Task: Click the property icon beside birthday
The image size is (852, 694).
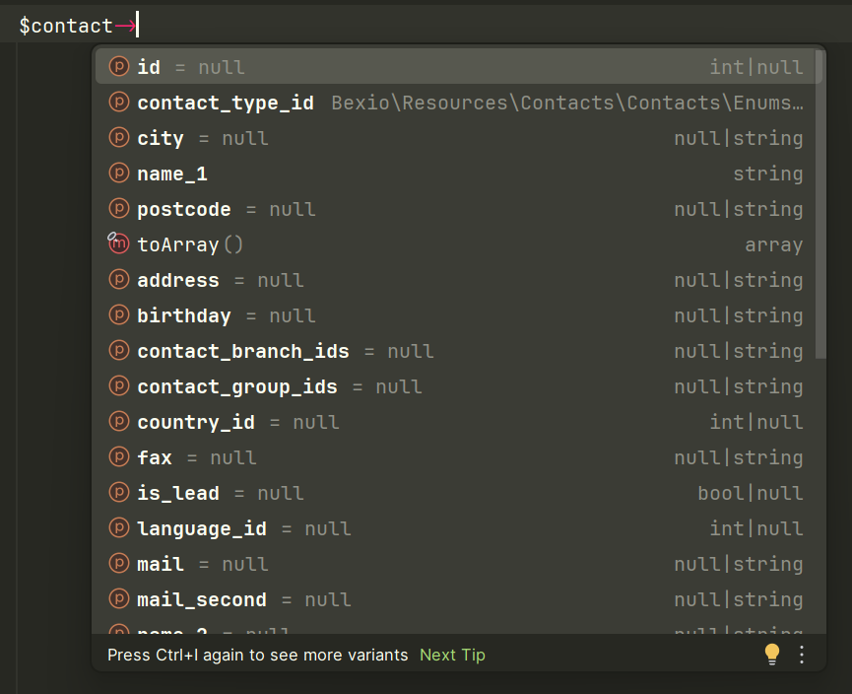Action: (119, 315)
